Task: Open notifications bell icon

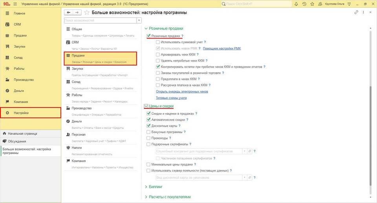Action: click(296, 4)
